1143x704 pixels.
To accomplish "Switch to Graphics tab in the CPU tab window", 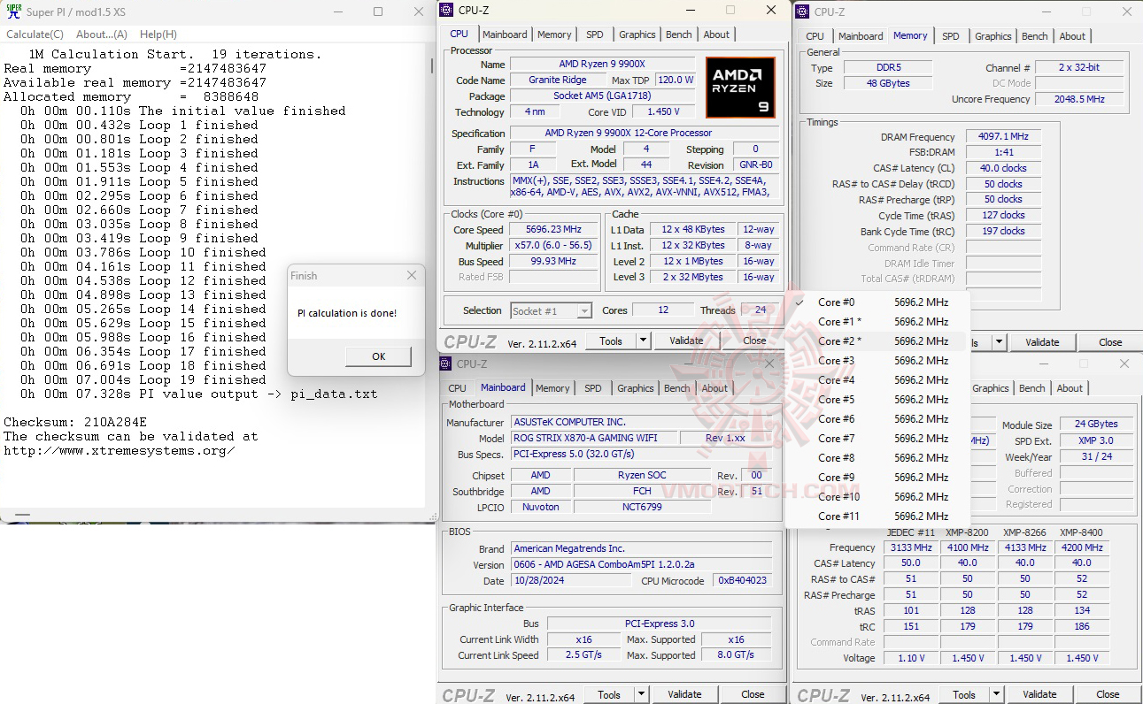I will point(637,34).
